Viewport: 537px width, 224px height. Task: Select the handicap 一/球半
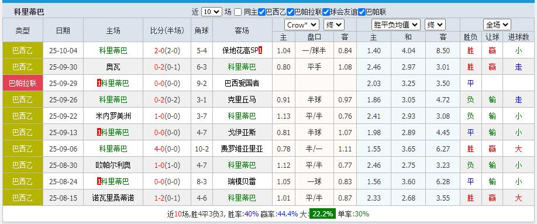pyautogui.click(x=314, y=51)
